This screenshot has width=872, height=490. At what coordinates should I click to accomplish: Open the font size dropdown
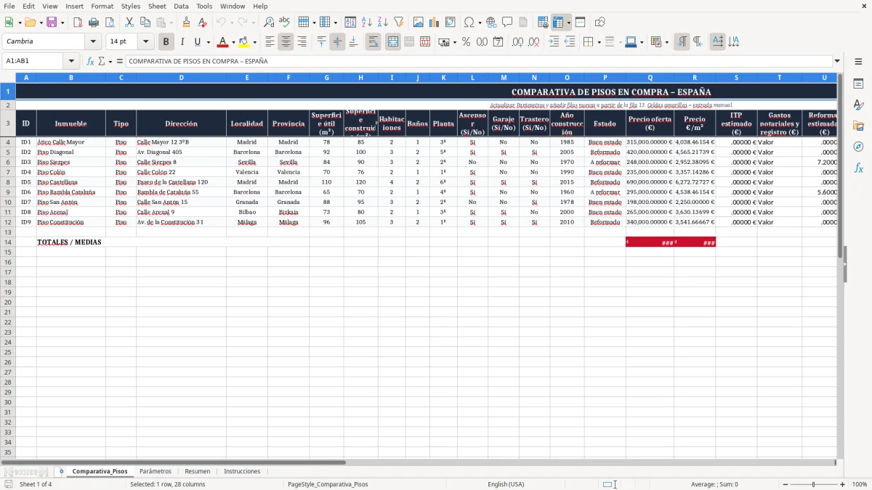(x=145, y=42)
